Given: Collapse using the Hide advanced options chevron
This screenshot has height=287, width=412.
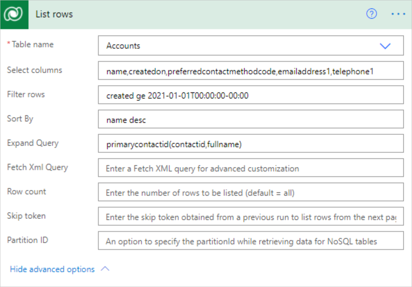Looking at the screenshot, I should click(x=105, y=269).
